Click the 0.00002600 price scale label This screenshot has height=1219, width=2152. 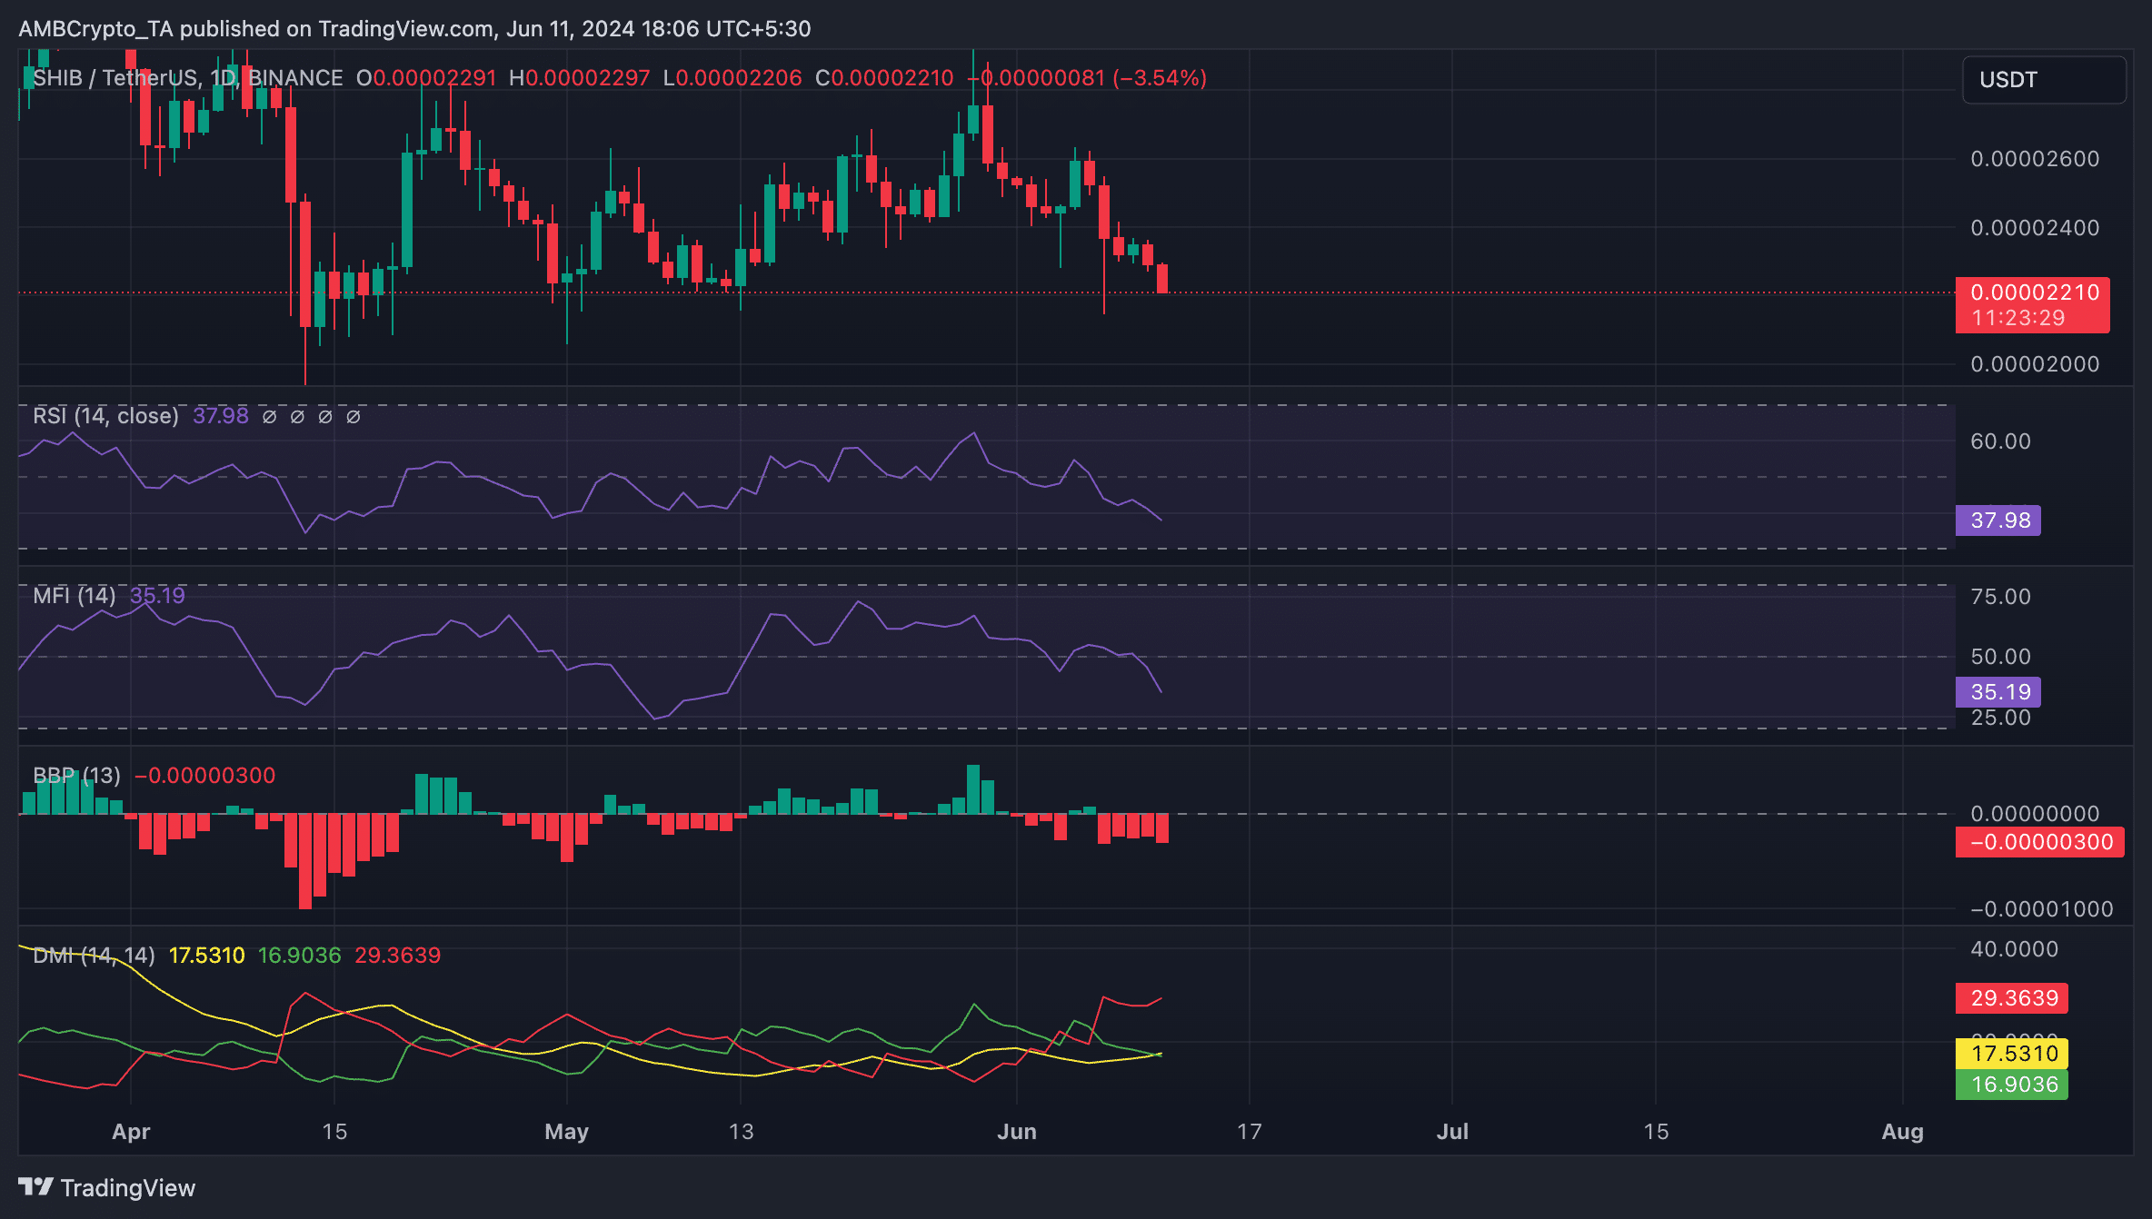(2035, 159)
